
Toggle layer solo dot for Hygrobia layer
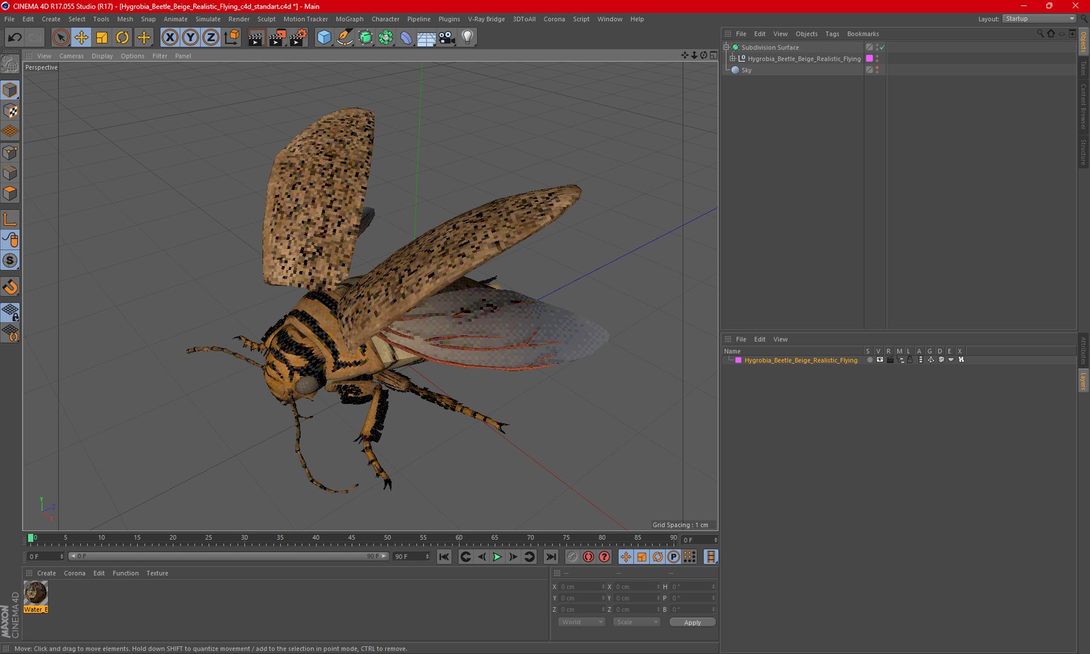[870, 360]
